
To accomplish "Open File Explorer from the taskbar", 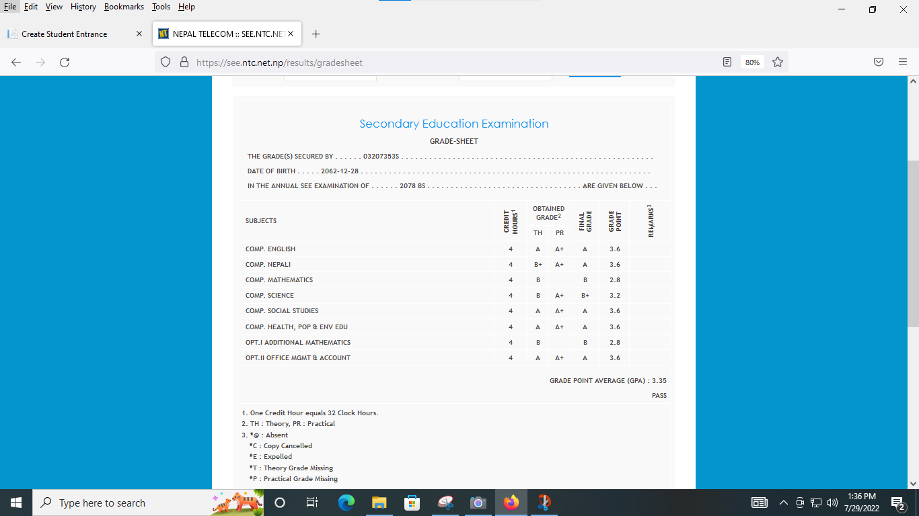I will 379,503.
